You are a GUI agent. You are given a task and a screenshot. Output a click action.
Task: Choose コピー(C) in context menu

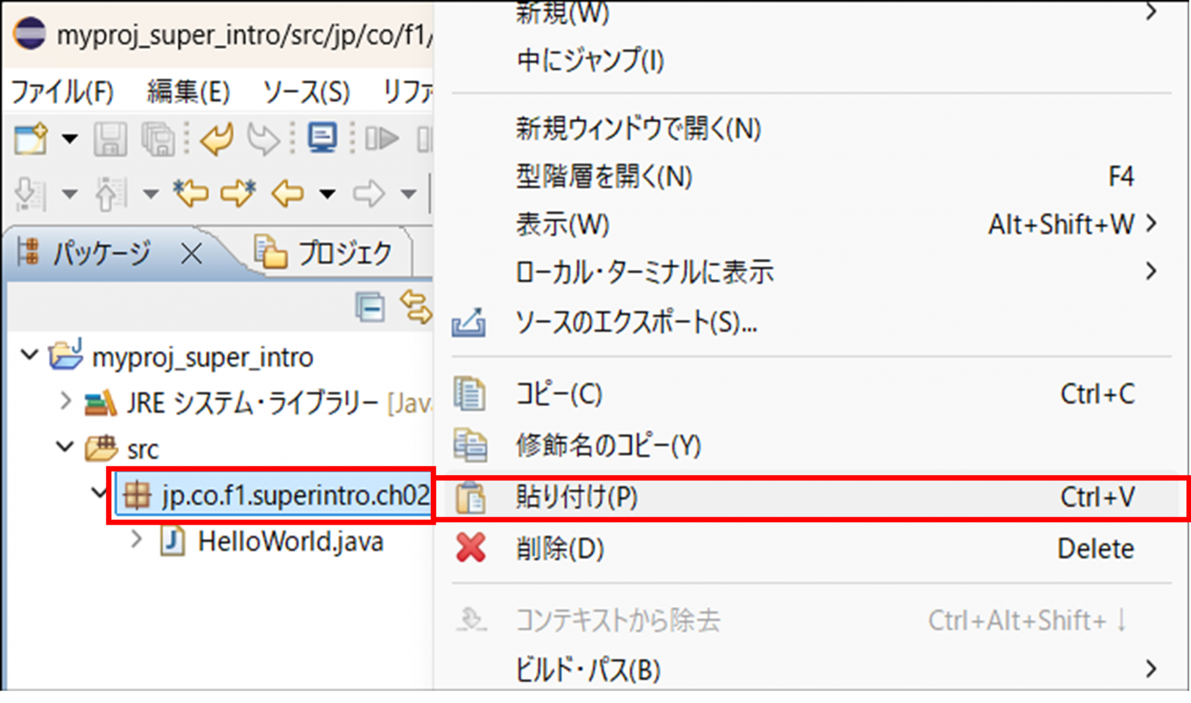tap(558, 394)
